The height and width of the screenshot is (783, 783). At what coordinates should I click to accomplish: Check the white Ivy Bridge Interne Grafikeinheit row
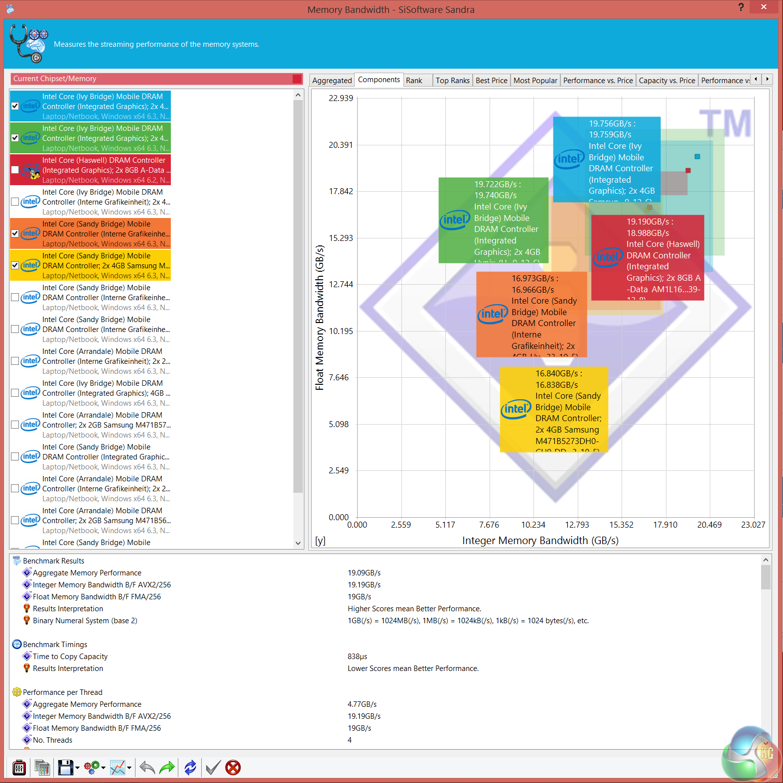coord(15,202)
